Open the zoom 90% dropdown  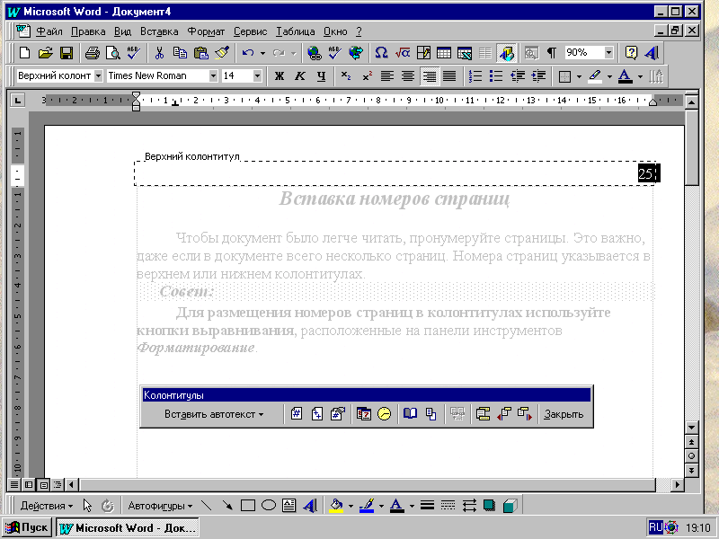pos(608,53)
